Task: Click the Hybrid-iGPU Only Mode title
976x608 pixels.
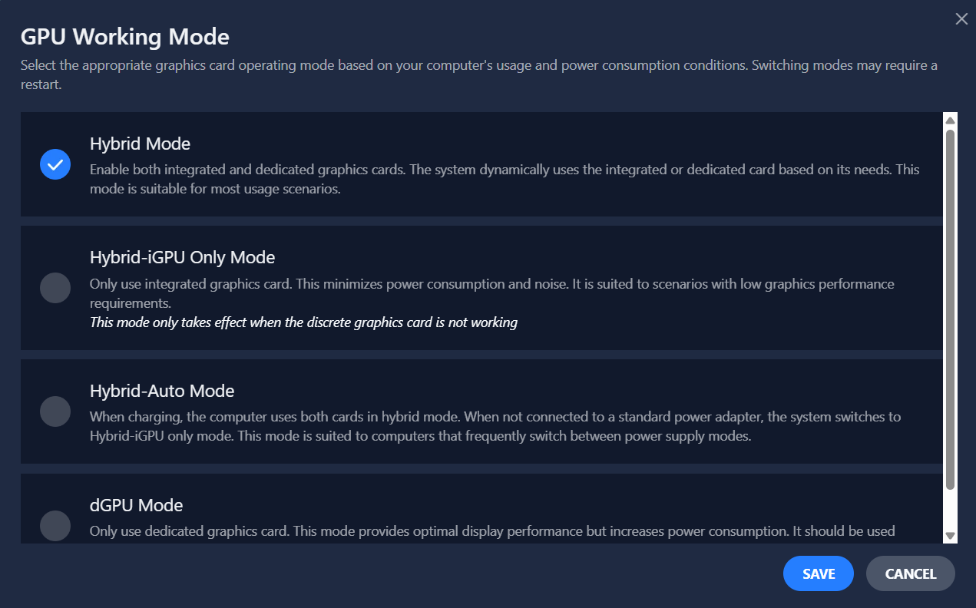Action: coord(182,257)
